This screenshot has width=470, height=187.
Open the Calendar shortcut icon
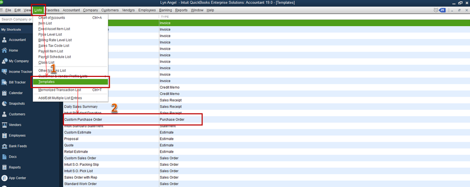coord(4,93)
